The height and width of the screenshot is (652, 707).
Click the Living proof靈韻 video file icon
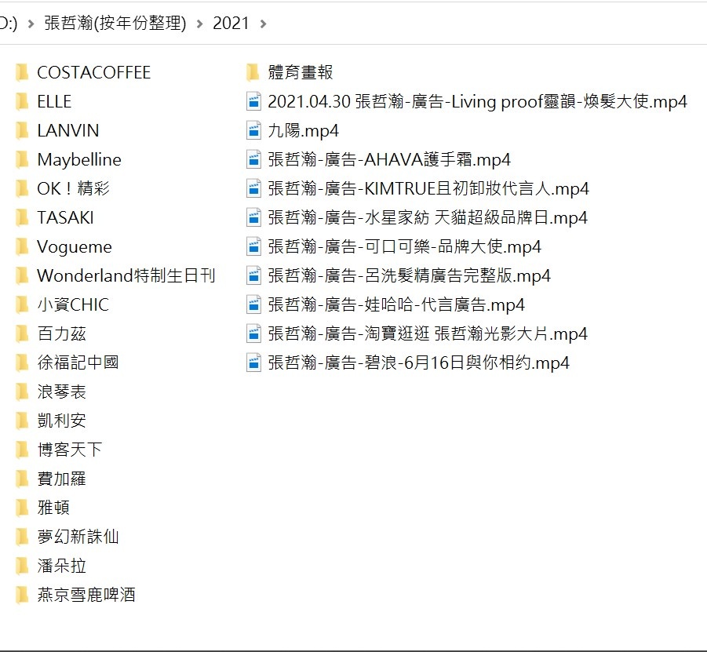(254, 101)
